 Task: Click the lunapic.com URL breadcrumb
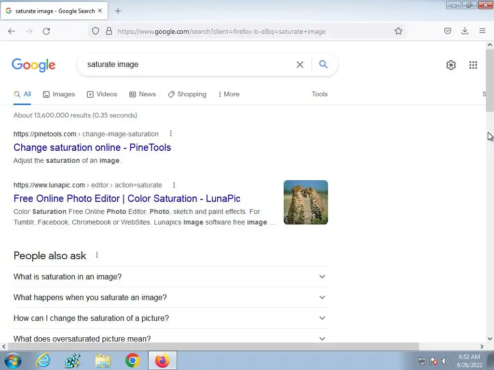pos(88,185)
